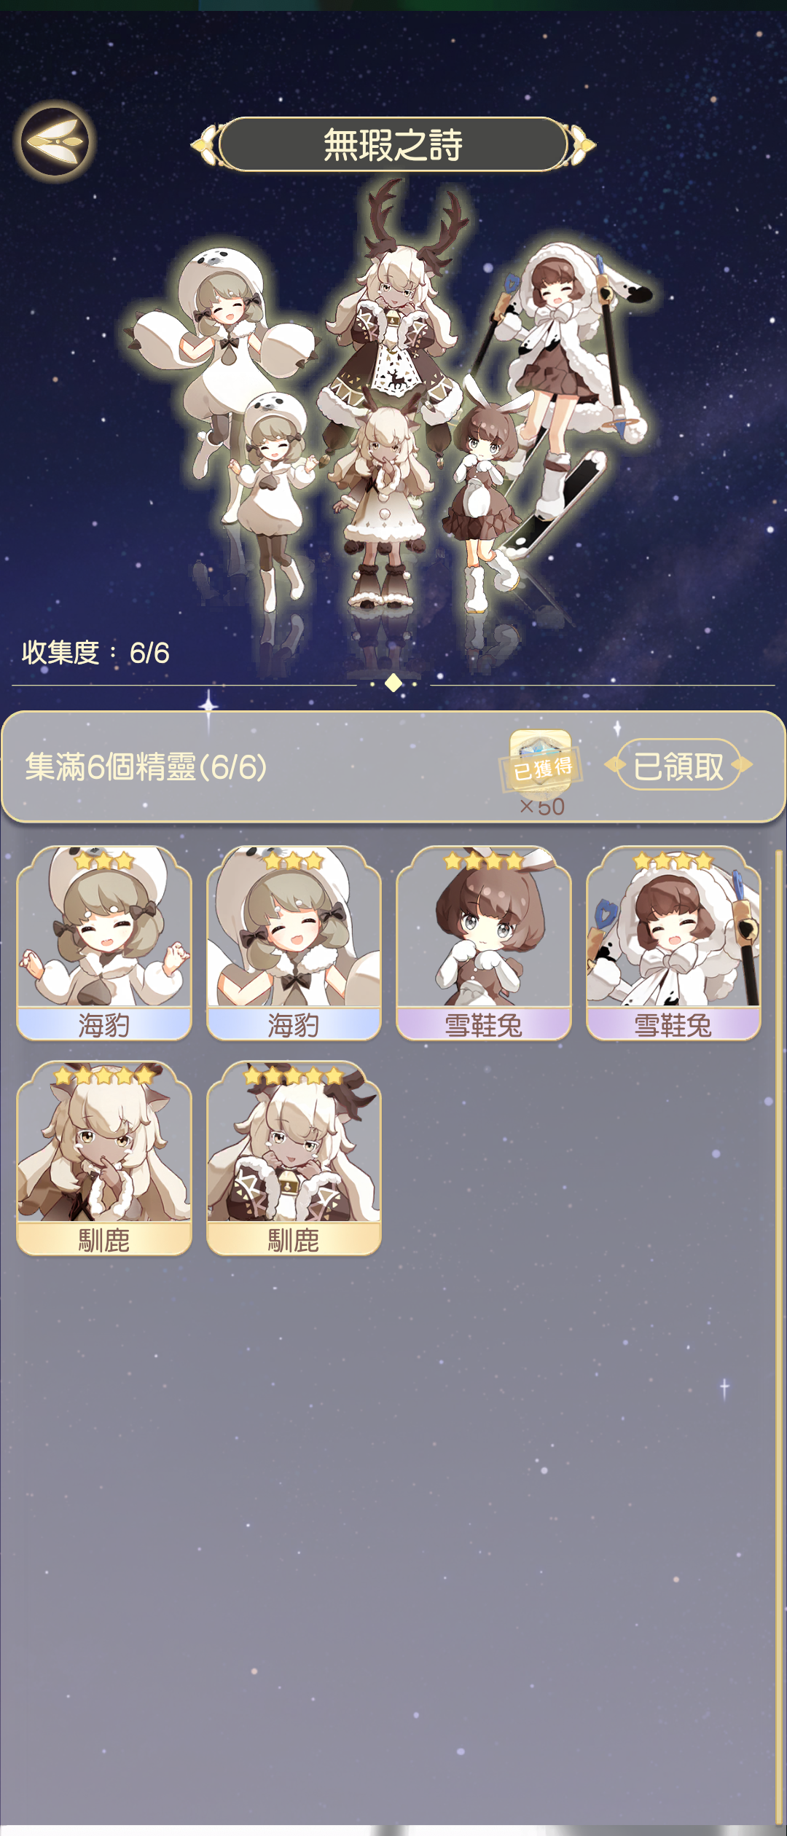This screenshot has width=787, height=1836.
Task: Open the 已獲得 reward item icon
Action: tap(541, 763)
